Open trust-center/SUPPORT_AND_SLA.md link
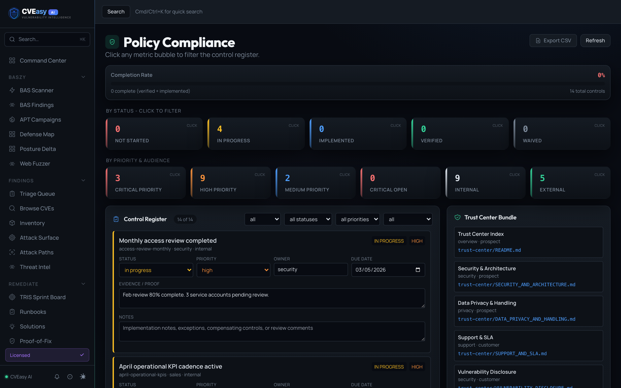Image resolution: width=621 pixels, height=388 pixels. 502,353
